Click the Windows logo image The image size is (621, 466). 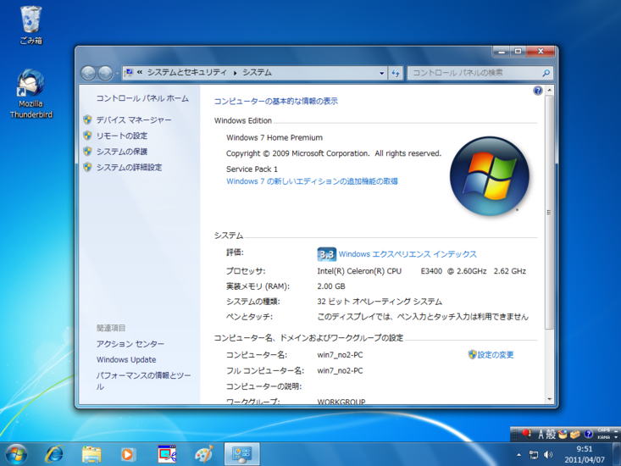(x=490, y=176)
